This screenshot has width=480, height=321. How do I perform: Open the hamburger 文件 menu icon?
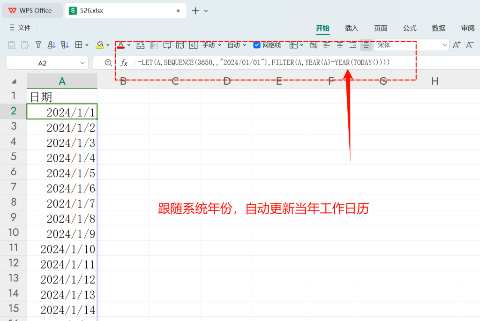pos(12,28)
